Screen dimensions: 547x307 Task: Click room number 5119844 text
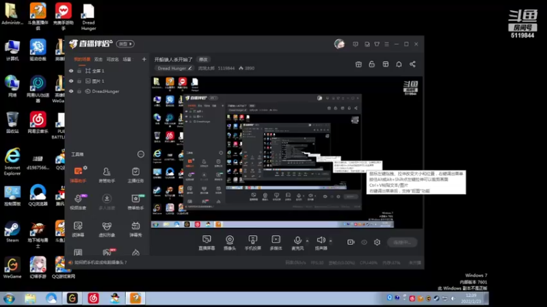(x=226, y=68)
